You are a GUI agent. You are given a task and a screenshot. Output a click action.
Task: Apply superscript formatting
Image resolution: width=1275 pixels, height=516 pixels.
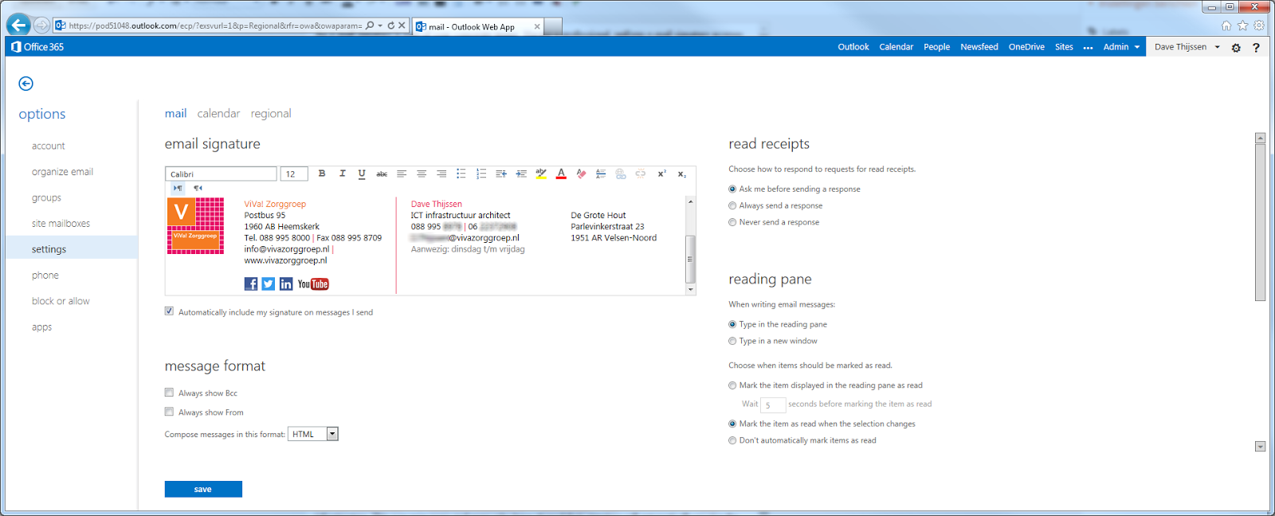[x=661, y=174]
